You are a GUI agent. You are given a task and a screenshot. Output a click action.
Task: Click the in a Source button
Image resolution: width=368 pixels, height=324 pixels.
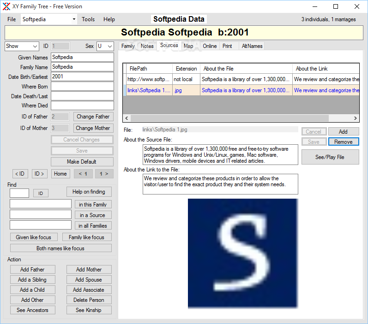(x=93, y=215)
